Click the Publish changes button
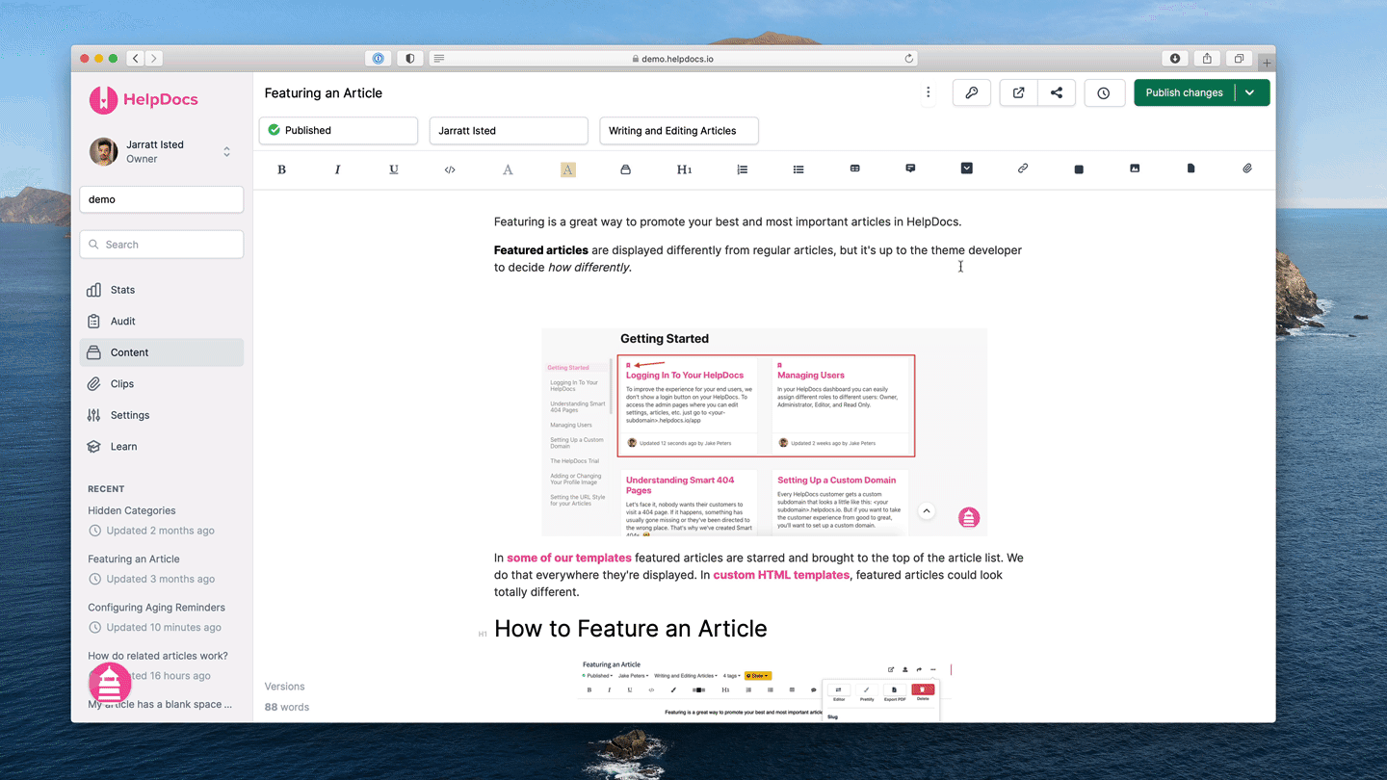The height and width of the screenshot is (780, 1387). [x=1184, y=92]
